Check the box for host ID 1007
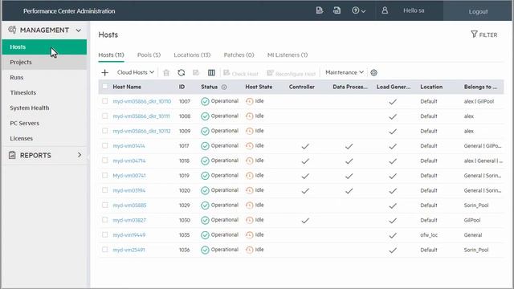 pyautogui.click(x=105, y=101)
